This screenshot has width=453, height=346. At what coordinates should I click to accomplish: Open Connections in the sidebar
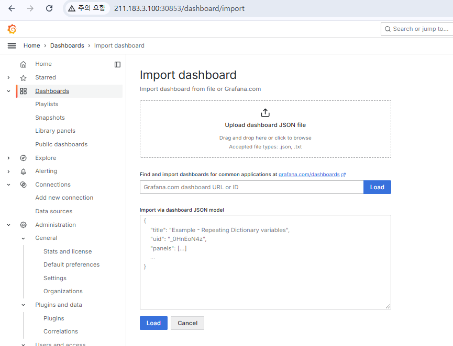click(x=53, y=184)
